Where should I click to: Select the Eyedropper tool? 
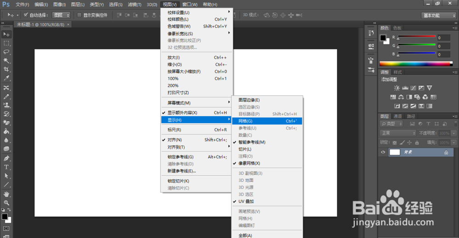(6, 78)
